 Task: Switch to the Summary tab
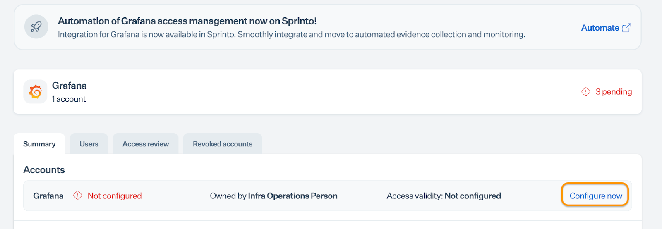(x=39, y=144)
